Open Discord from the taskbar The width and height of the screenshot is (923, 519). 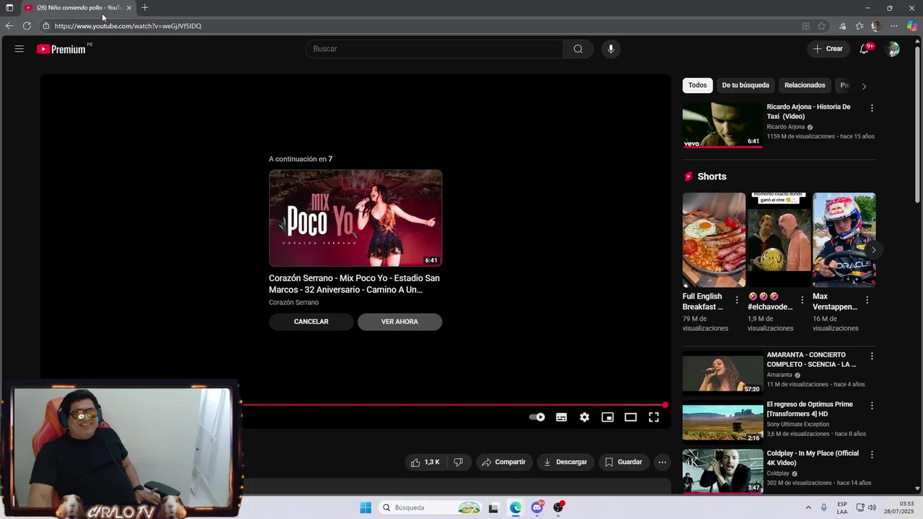537,507
